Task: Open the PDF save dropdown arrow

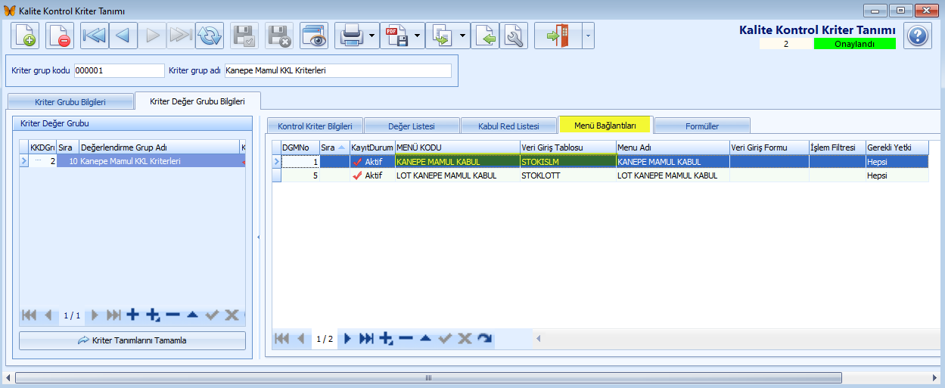Action: click(x=417, y=36)
